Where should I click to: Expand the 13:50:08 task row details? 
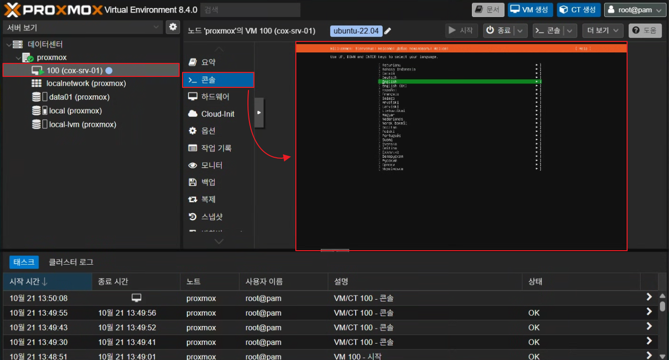pos(649,297)
